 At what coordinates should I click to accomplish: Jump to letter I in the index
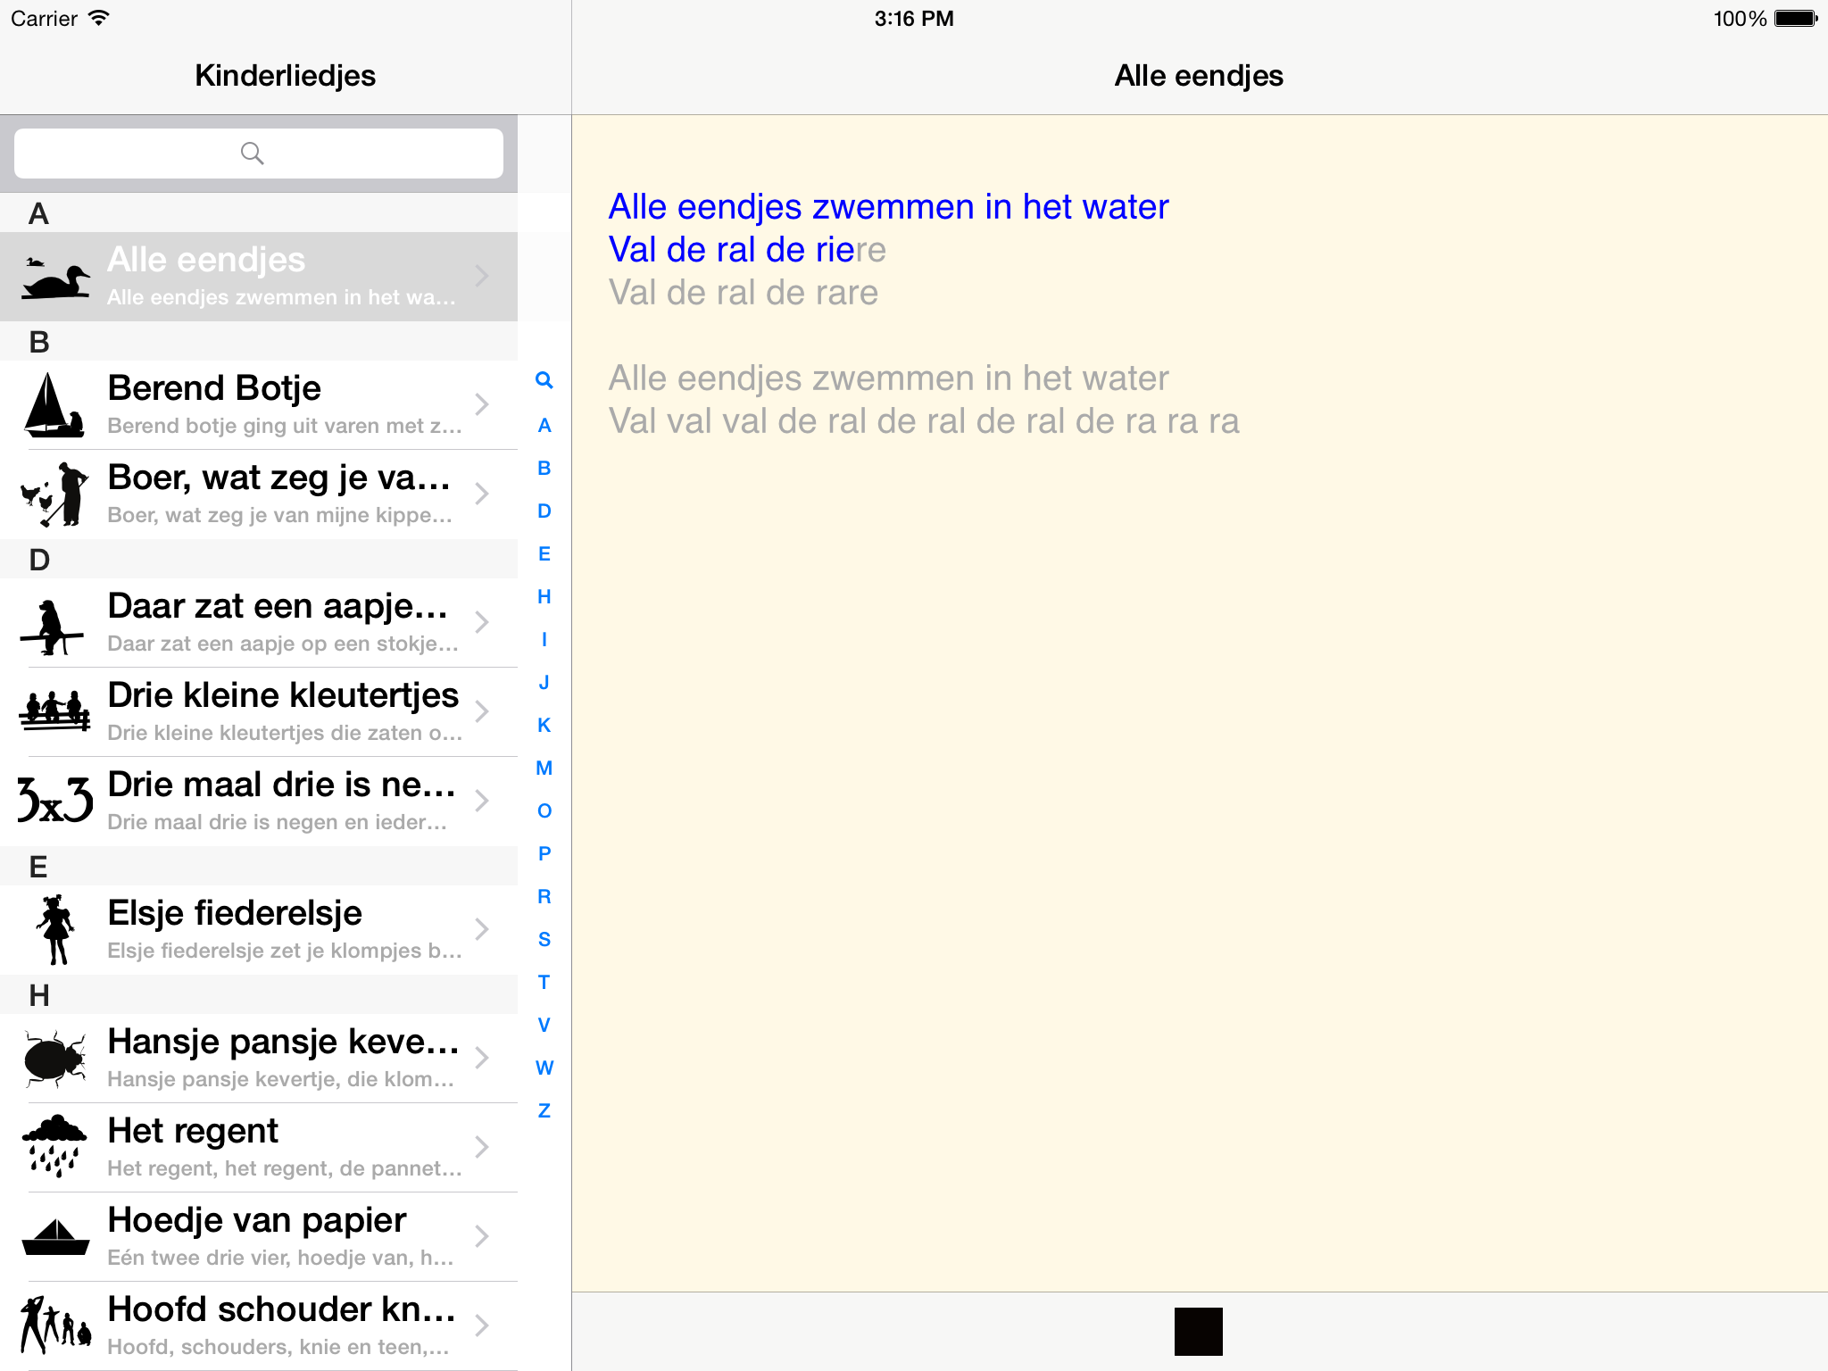[544, 640]
